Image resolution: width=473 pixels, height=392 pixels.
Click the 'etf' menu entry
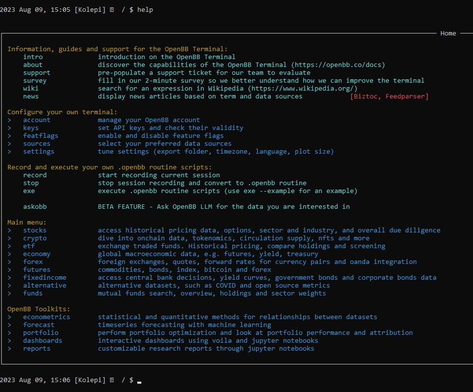pyautogui.click(x=29, y=246)
